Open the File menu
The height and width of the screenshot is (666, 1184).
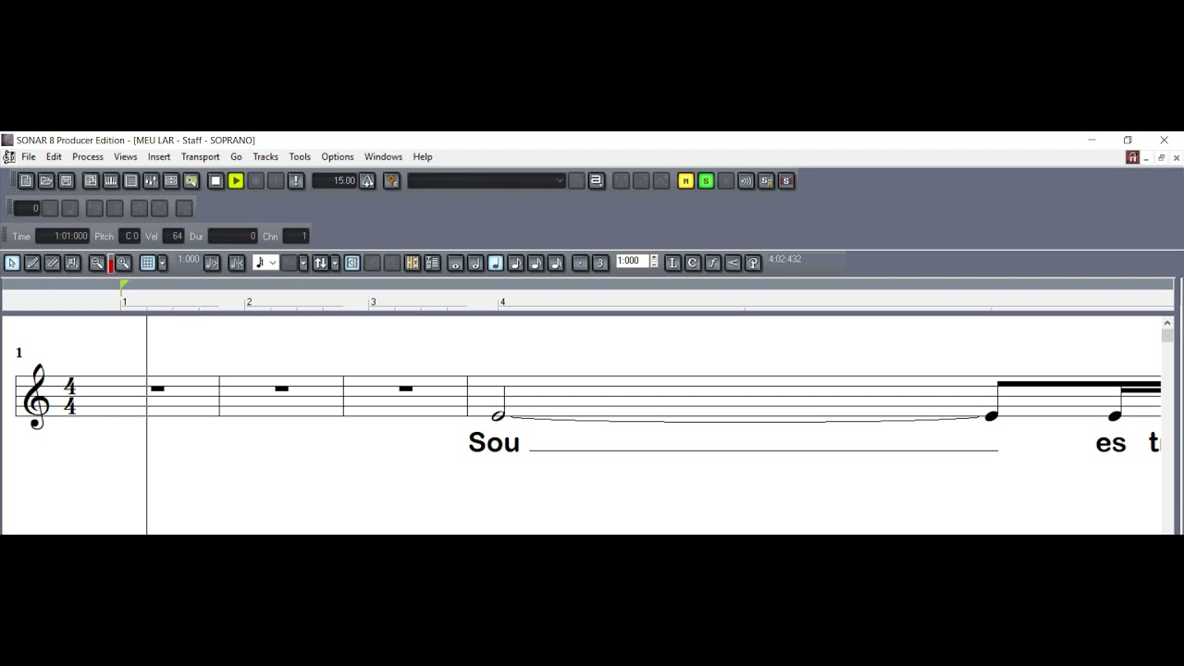(x=29, y=157)
